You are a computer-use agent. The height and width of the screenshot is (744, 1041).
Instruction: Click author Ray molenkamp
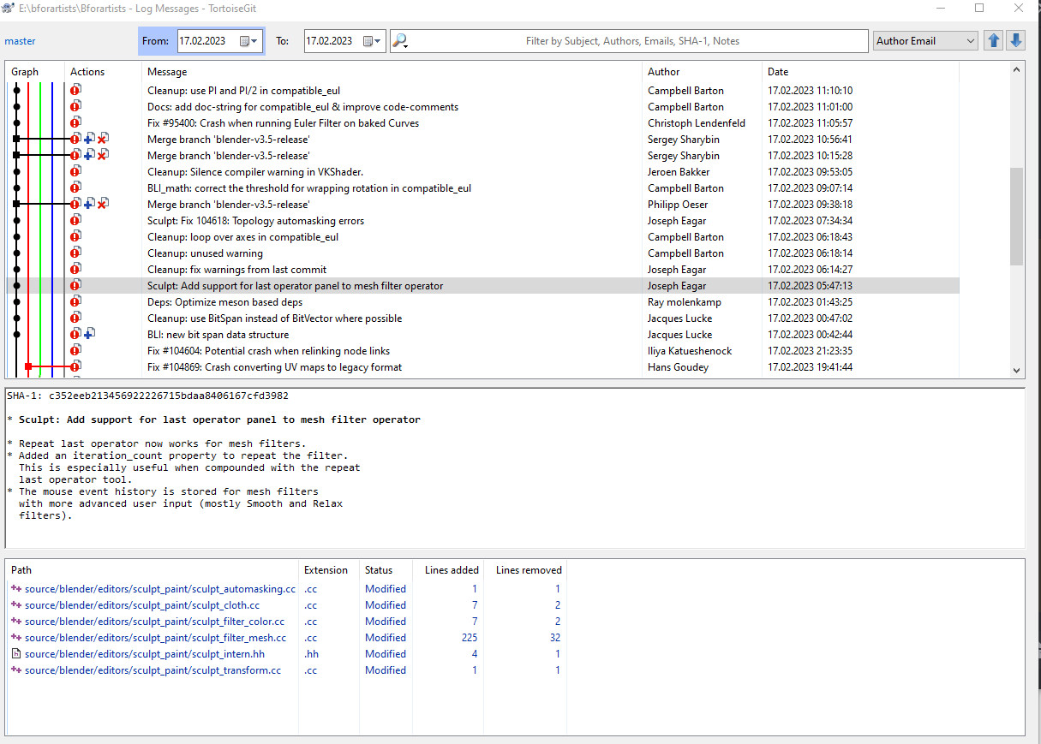point(685,301)
